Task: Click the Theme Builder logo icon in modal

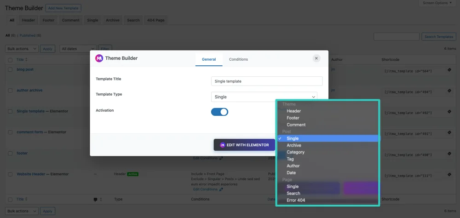Action: [99, 58]
